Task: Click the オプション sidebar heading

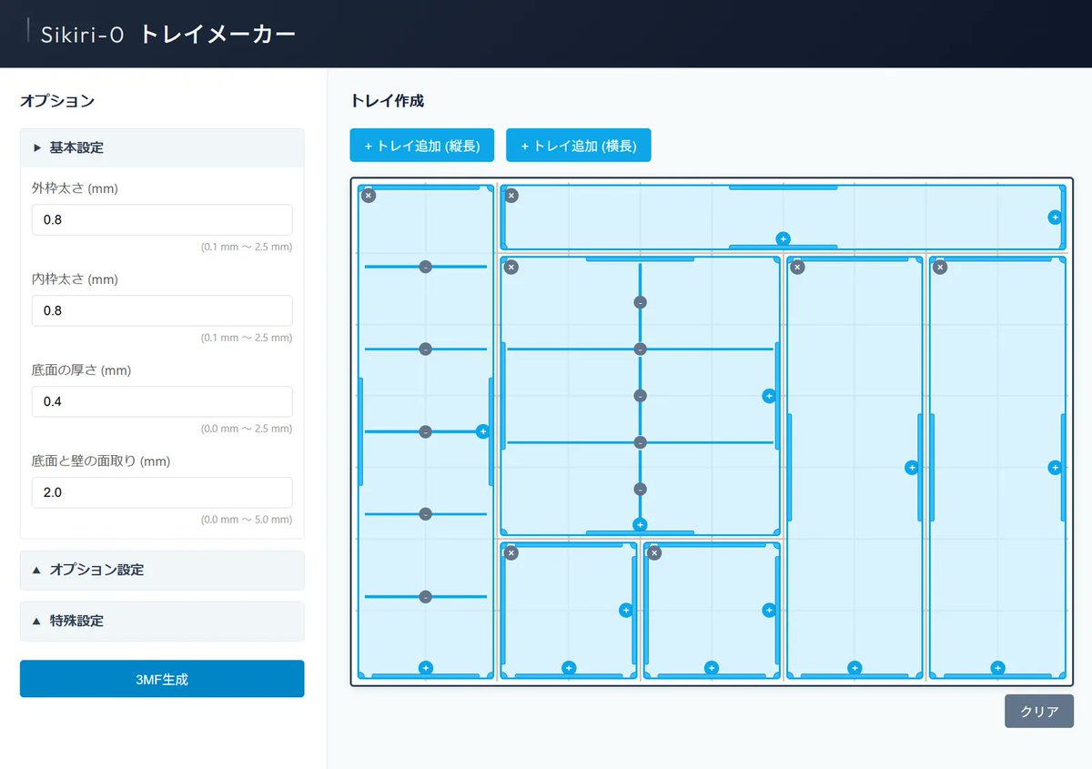Action: [57, 101]
